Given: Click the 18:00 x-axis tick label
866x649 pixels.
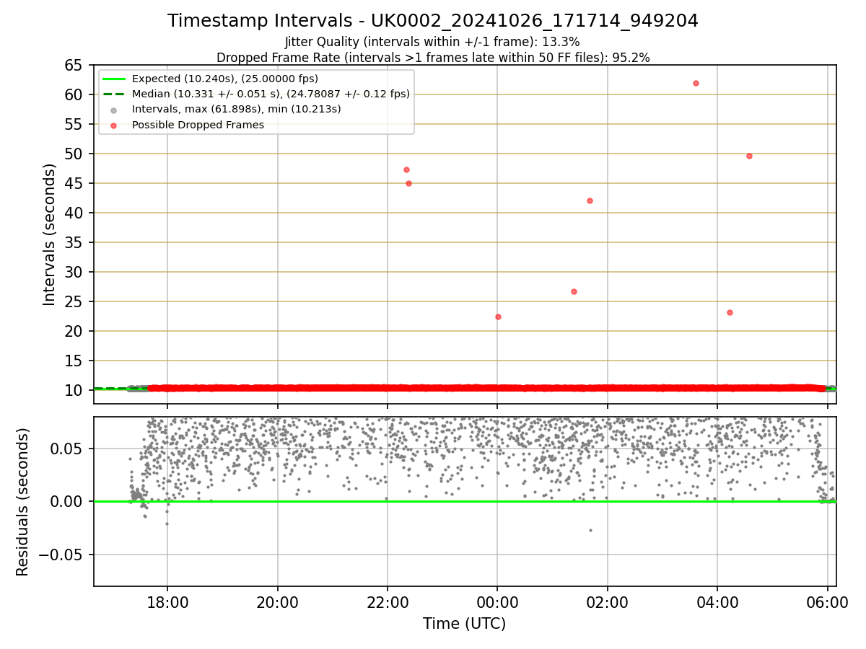Looking at the screenshot, I should (x=167, y=601).
